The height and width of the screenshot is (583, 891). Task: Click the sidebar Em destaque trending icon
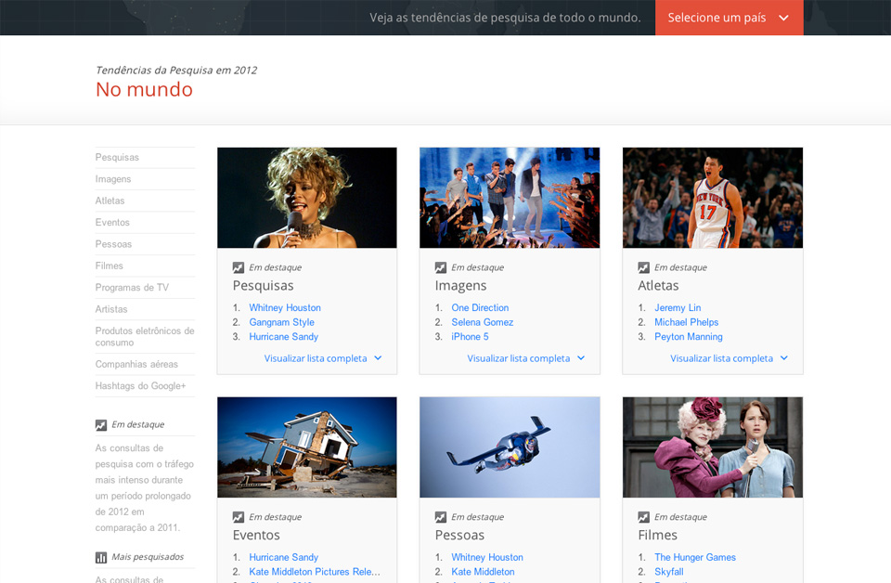click(x=101, y=425)
